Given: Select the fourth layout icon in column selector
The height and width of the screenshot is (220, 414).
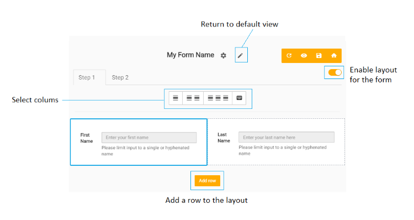Looking at the screenshot, I should (239, 98).
